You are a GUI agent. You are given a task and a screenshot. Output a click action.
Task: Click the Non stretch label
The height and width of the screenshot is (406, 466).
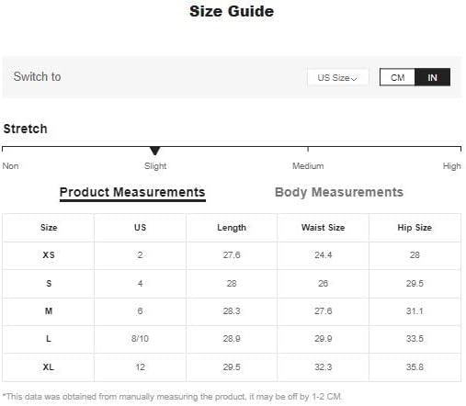(x=10, y=166)
